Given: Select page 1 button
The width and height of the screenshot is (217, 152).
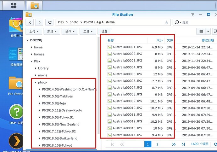Looking at the screenshot, I should [148, 144].
